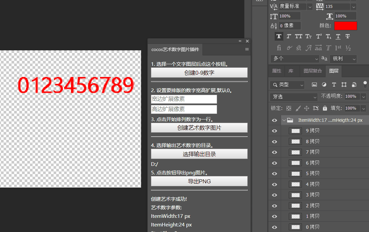Enable swash OpenType icon

click(x=308, y=48)
